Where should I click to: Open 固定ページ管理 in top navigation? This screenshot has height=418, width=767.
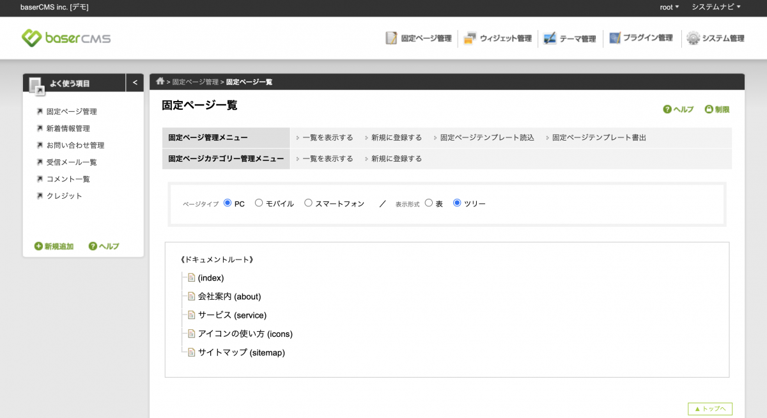point(419,38)
